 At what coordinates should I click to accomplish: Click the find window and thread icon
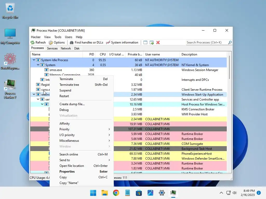151,42
